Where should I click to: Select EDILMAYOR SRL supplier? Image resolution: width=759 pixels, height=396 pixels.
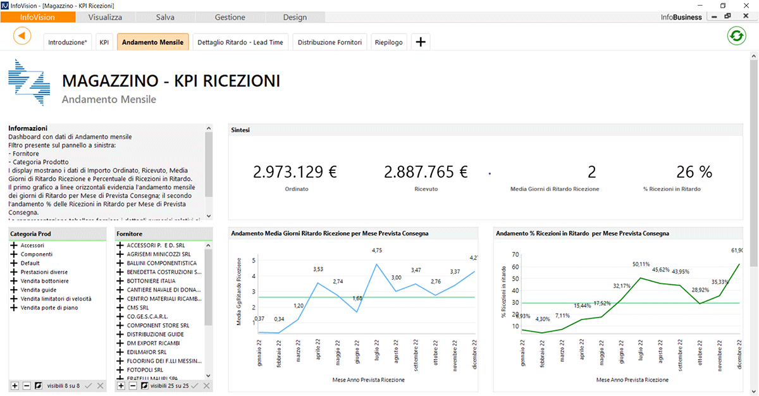point(147,352)
